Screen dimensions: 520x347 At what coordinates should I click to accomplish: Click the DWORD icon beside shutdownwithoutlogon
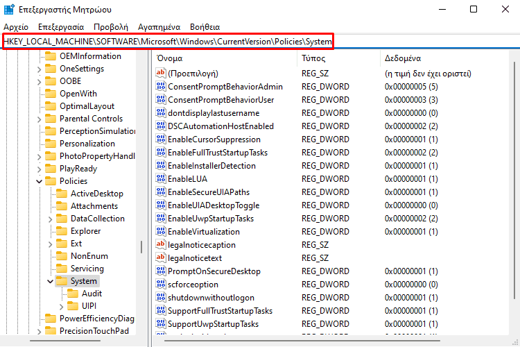tap(161, 298)
